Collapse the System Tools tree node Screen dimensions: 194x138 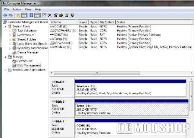[x=6, y=26]
